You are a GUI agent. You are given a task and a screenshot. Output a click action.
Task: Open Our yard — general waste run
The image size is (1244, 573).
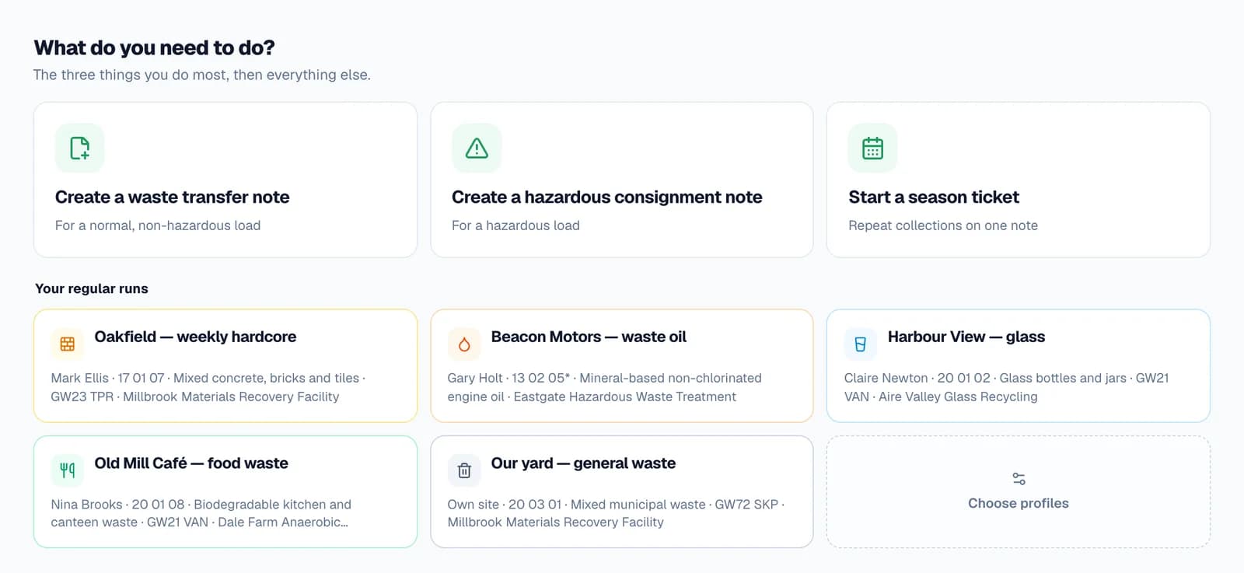pyautogui.click(x=622, y=491)
